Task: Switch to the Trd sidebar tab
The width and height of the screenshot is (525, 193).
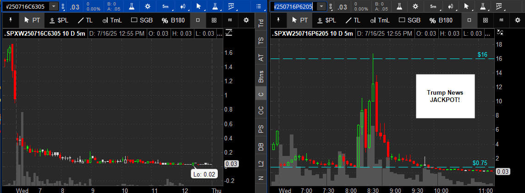Action: coord(261,24)
